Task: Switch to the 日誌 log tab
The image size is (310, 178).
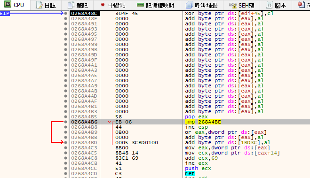Action: 46,5
